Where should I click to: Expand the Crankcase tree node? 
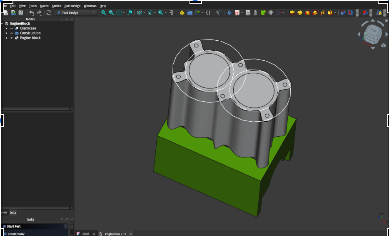(6, 28)
